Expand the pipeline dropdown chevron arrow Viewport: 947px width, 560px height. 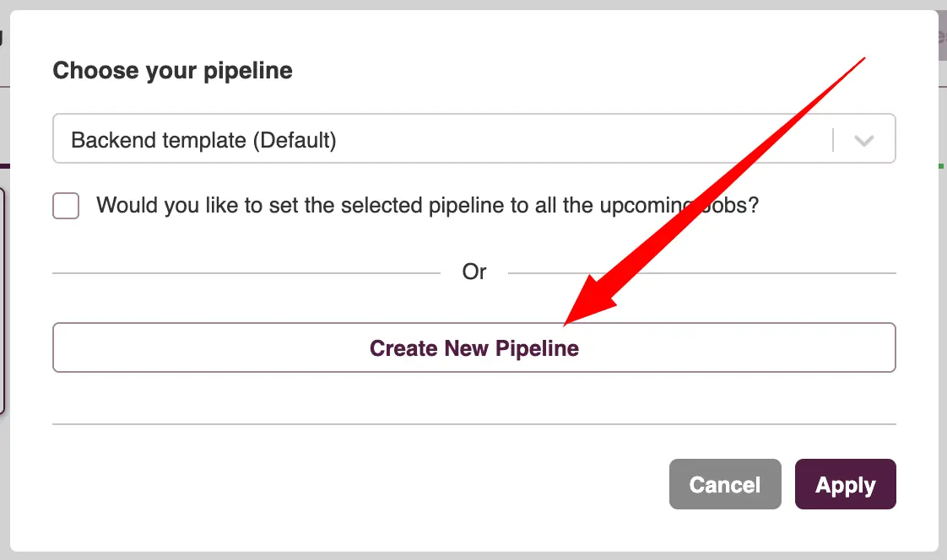863,140
